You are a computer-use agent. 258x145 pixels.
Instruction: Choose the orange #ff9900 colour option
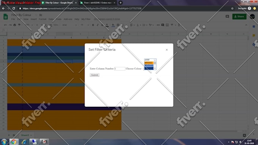pos(149,63)
